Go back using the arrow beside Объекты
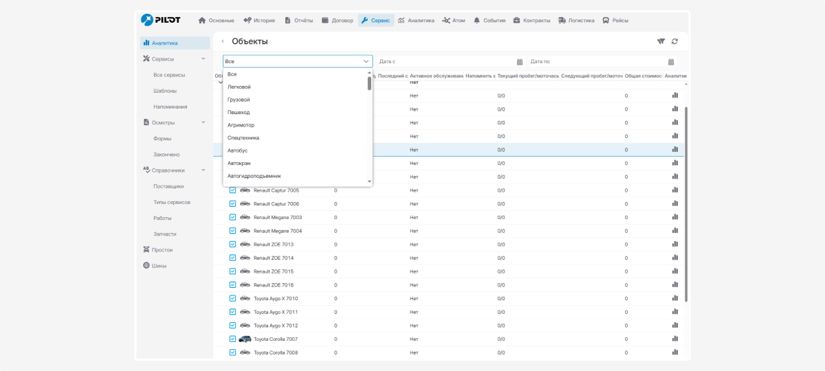The image size is (825, 371). click(x=223, y=42)
